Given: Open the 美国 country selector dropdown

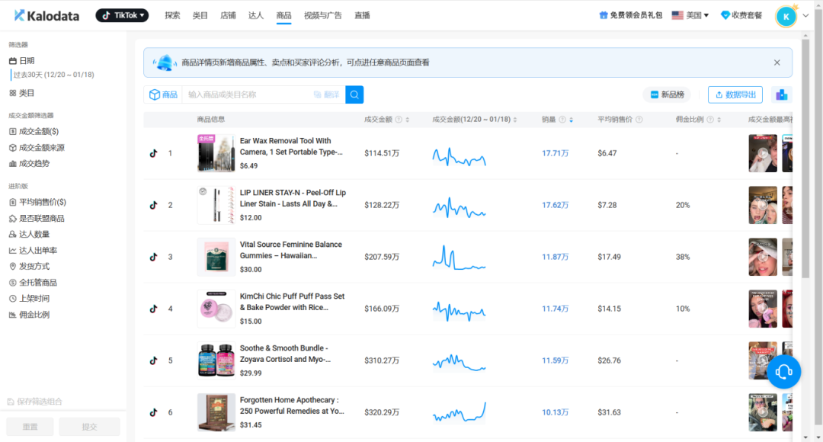Looking at the screenshot, I should 690,14.
